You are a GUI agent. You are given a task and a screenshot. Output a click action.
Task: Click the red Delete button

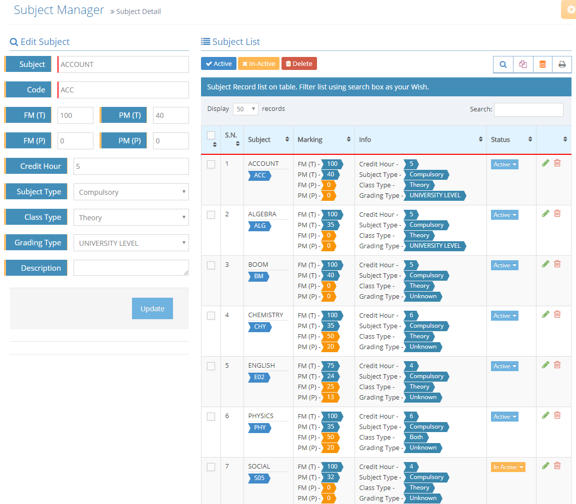(299, 63)
